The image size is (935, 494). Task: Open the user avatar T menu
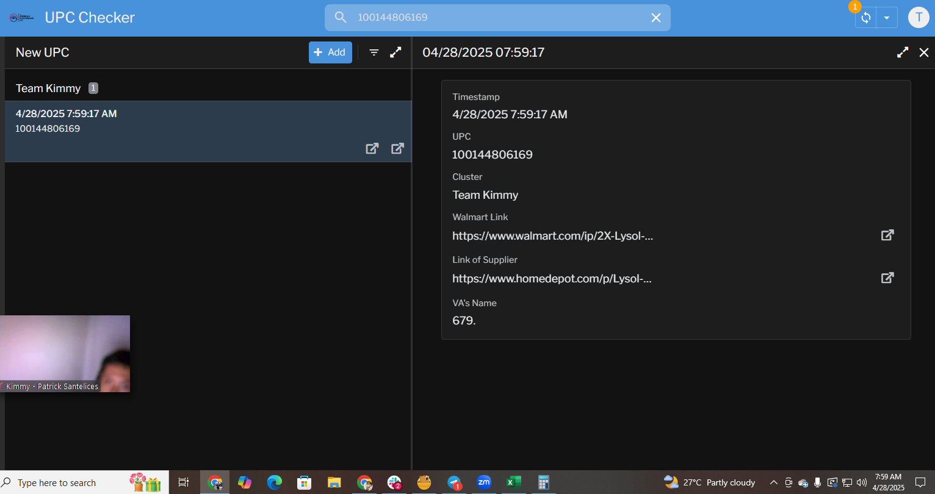(x=919, y=17)
